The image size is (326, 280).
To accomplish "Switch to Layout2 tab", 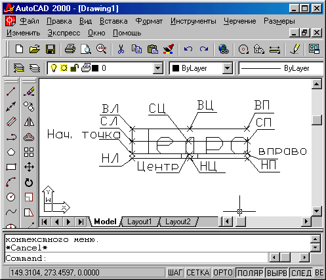I will click(178, 222).
